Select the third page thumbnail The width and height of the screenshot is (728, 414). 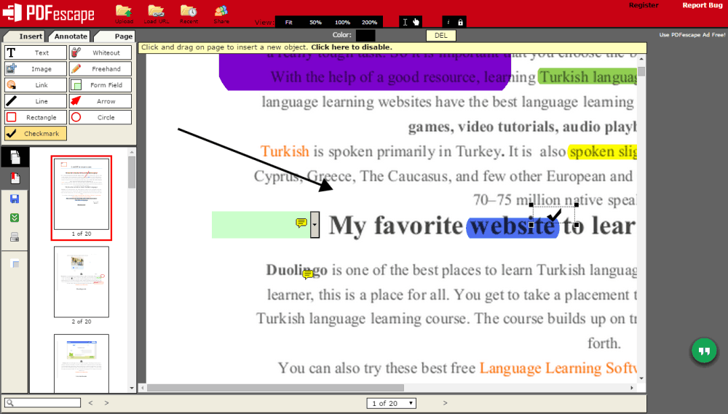pyautogui.click(x=82, y=363)
